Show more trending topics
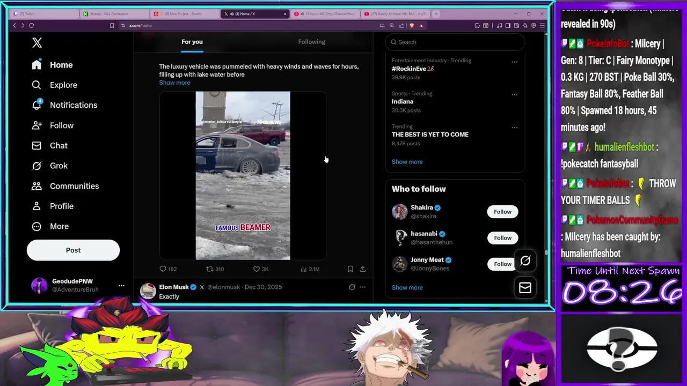This screenshot has width=687, height=386. (x=407, y=162)
